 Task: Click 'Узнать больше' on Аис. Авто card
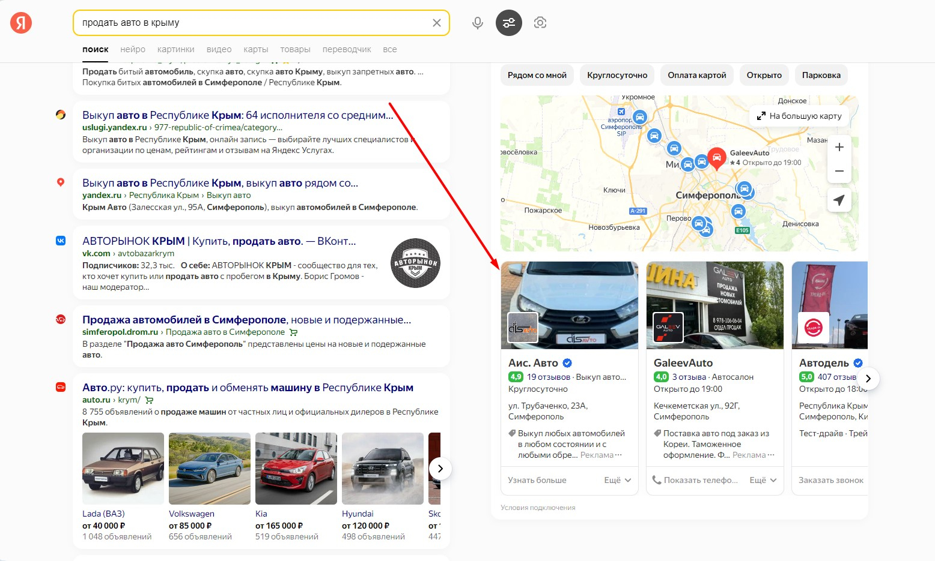coord(537,480)
